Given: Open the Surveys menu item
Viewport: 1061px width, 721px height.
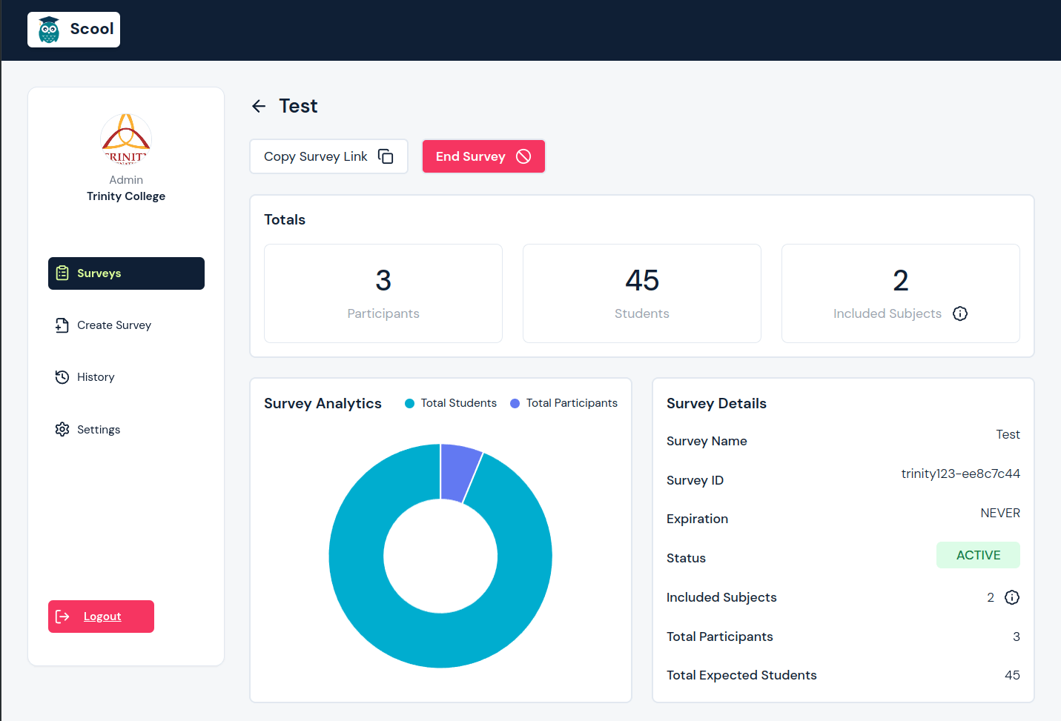Looking at the screenshot, I should (x=126, y=273).
